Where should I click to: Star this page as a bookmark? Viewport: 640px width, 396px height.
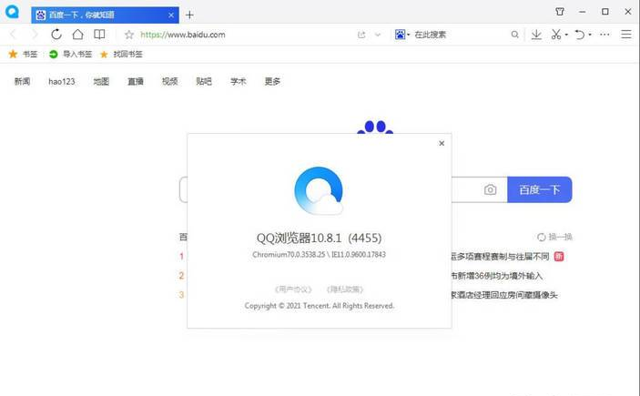click(129, 35)
